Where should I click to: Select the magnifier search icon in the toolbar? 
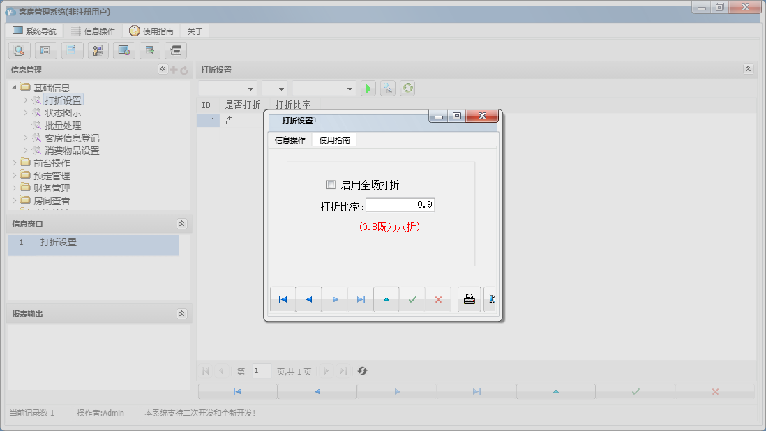coord(19,50)
